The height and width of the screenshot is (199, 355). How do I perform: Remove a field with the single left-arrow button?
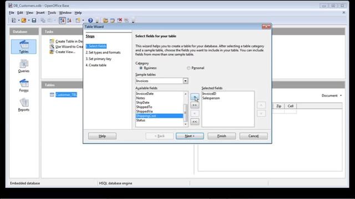(x=195, y=113)
